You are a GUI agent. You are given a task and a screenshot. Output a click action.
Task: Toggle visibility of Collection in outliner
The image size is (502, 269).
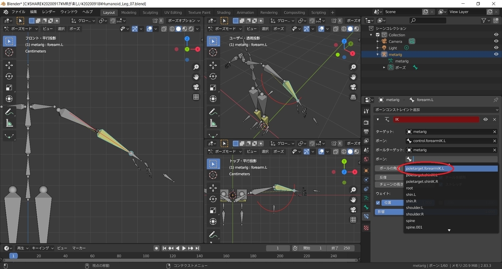click(x=496, y=35)
